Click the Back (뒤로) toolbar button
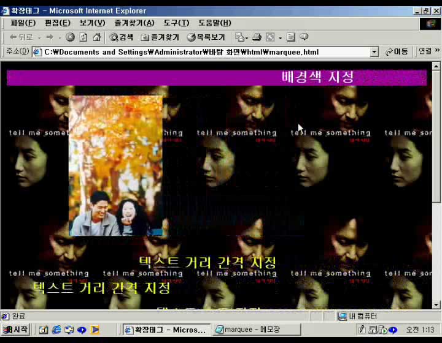 pos(21,37)
